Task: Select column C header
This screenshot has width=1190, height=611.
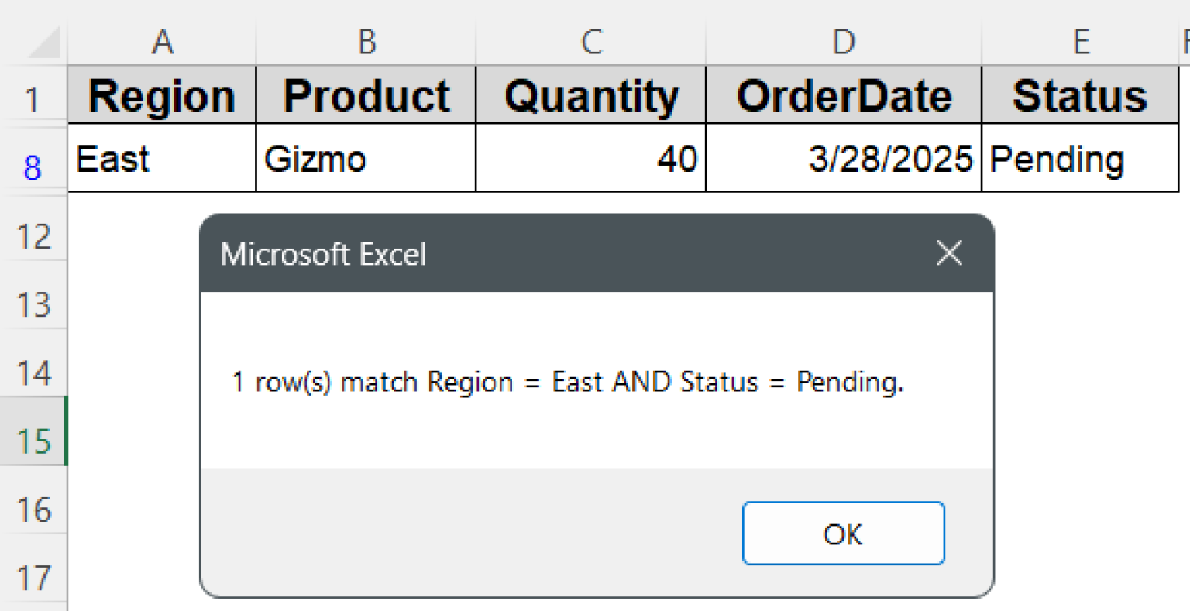Action: pos(591,43)
